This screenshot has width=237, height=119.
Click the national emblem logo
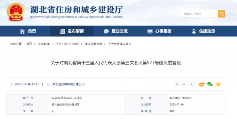click(16, 12)
